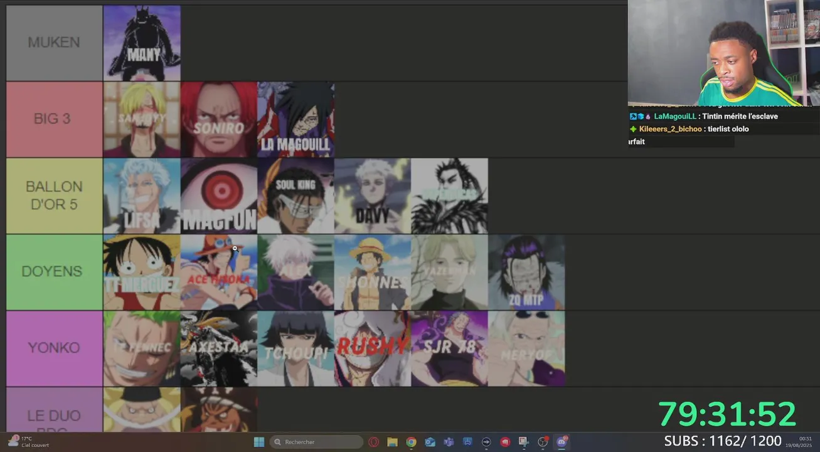Select the AXESTAA tile
820x452 pixels.
coord(219,348)
